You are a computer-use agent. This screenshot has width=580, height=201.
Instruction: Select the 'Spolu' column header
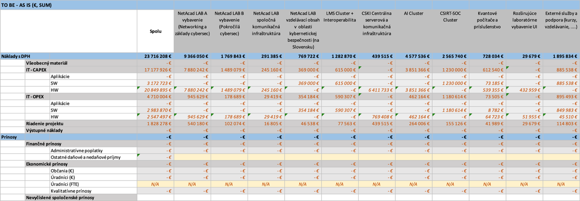pos(155,31)
